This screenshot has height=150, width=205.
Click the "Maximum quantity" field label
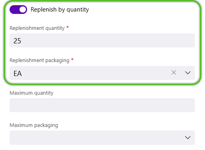pos(32,93)
